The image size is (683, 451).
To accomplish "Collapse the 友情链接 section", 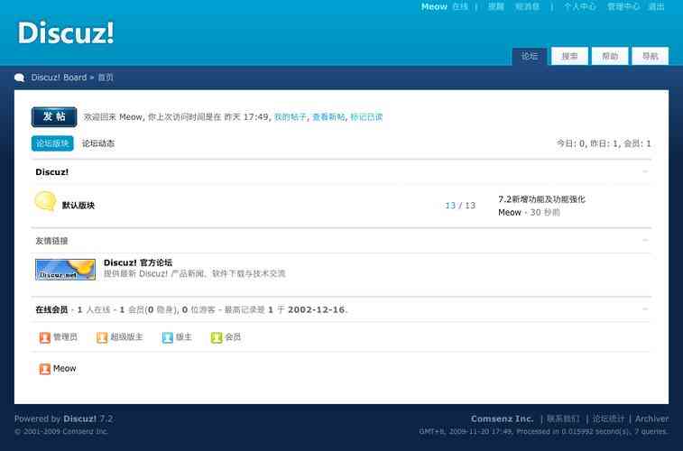I will coord(645,241).
